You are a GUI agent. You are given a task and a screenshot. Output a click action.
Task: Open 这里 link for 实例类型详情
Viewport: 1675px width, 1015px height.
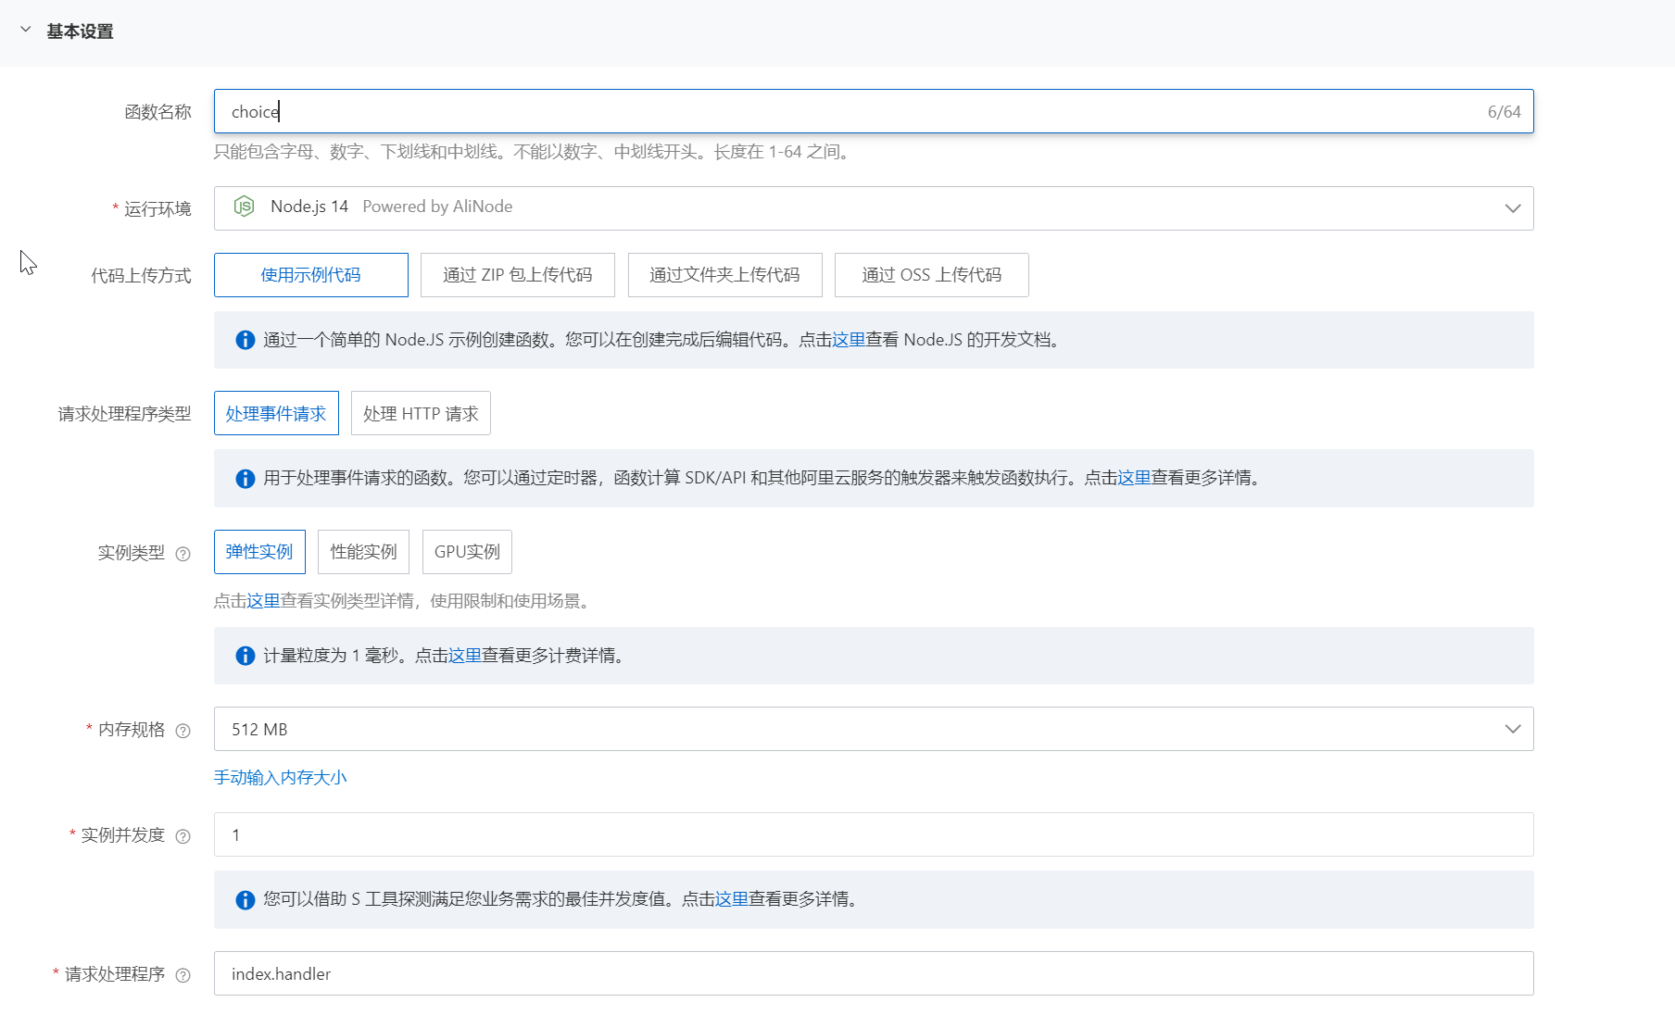click(263, 601)
